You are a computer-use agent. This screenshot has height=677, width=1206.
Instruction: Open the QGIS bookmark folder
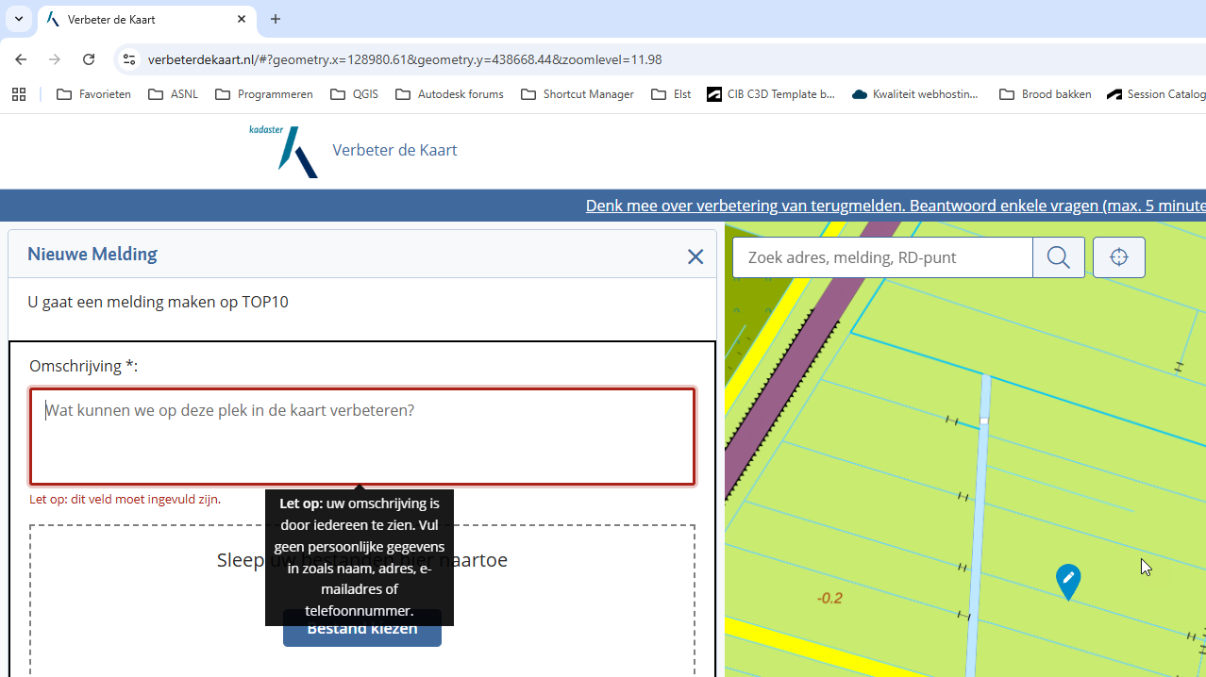click(x=355, y=94)
